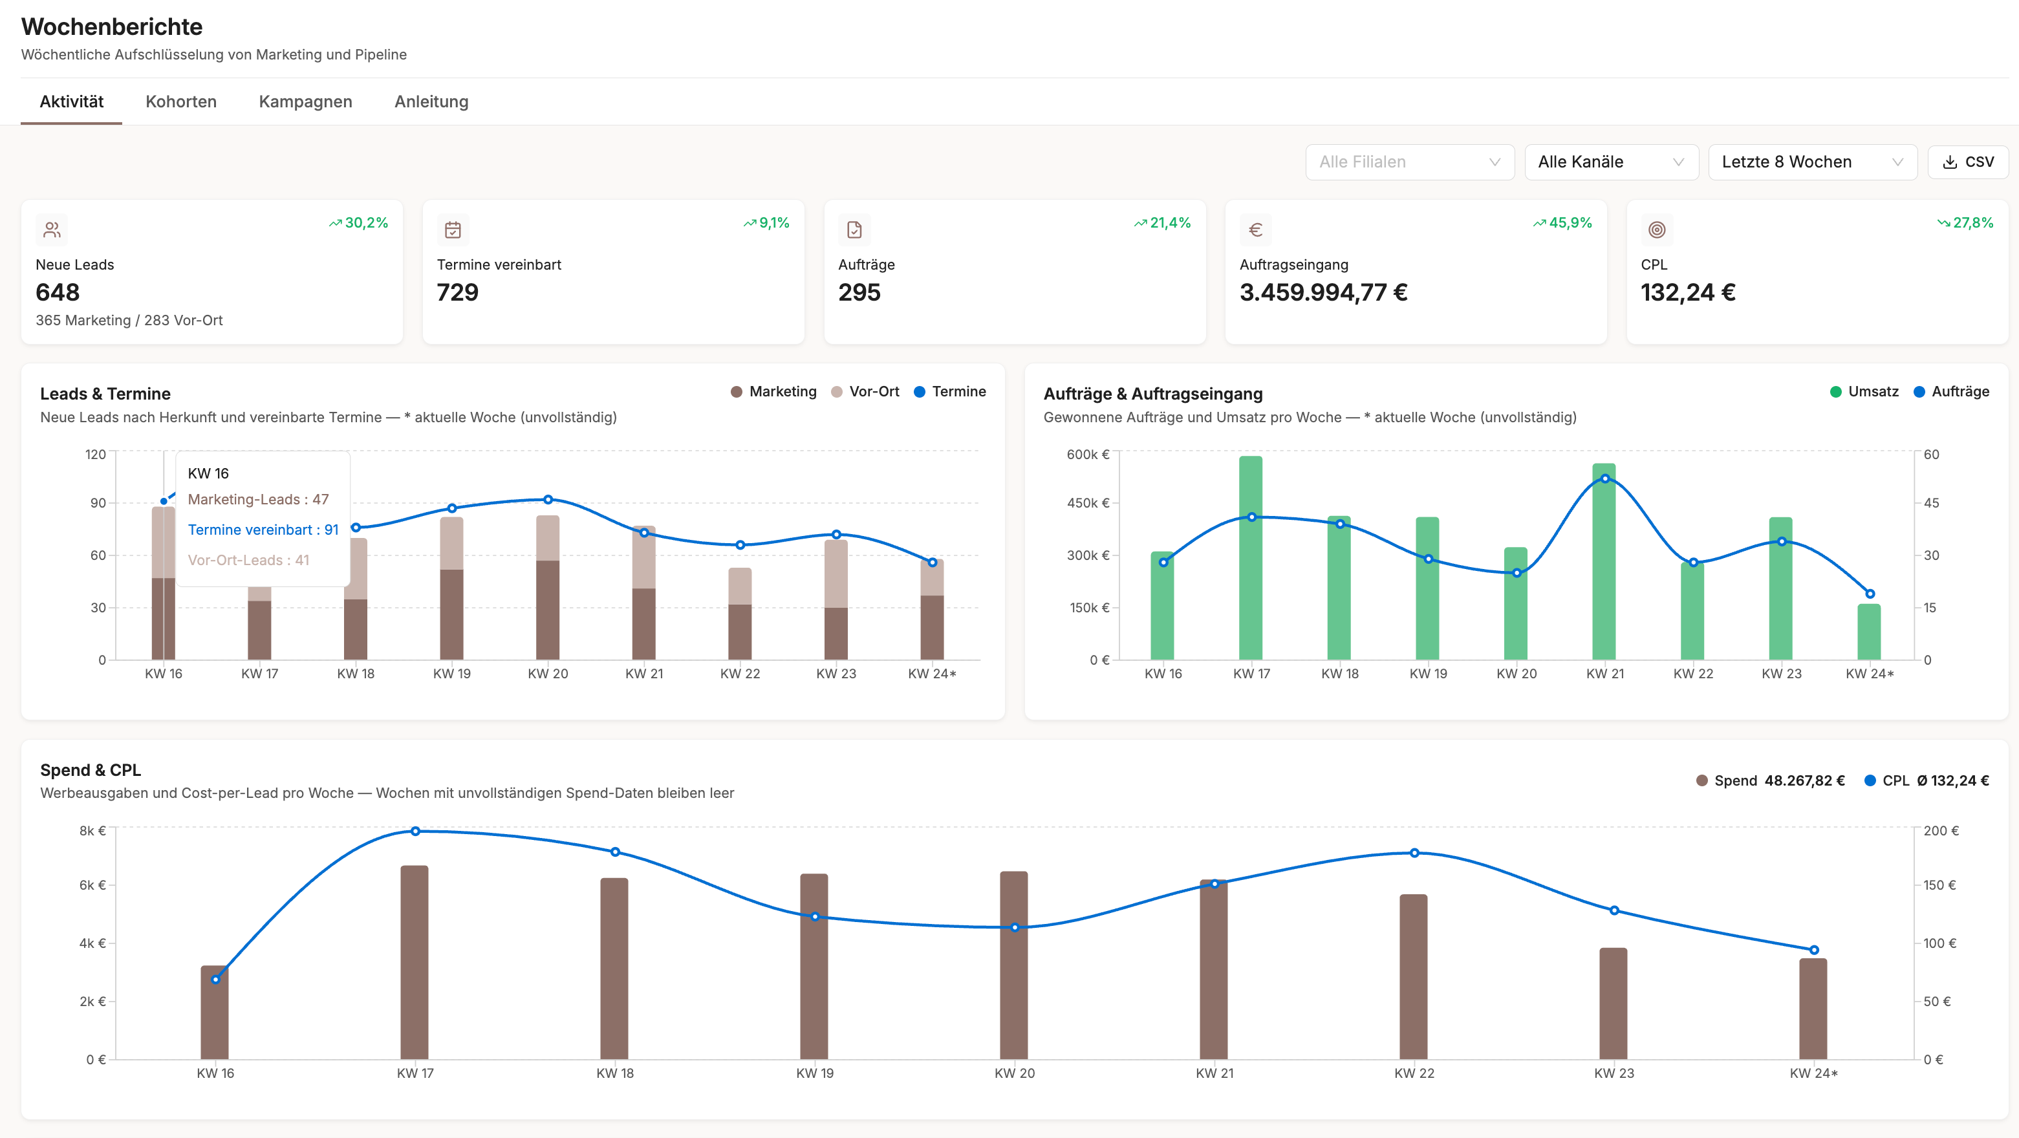
Task: Click the KW 20 bar in Leads & Termine chart
Action: click(548, 587)
